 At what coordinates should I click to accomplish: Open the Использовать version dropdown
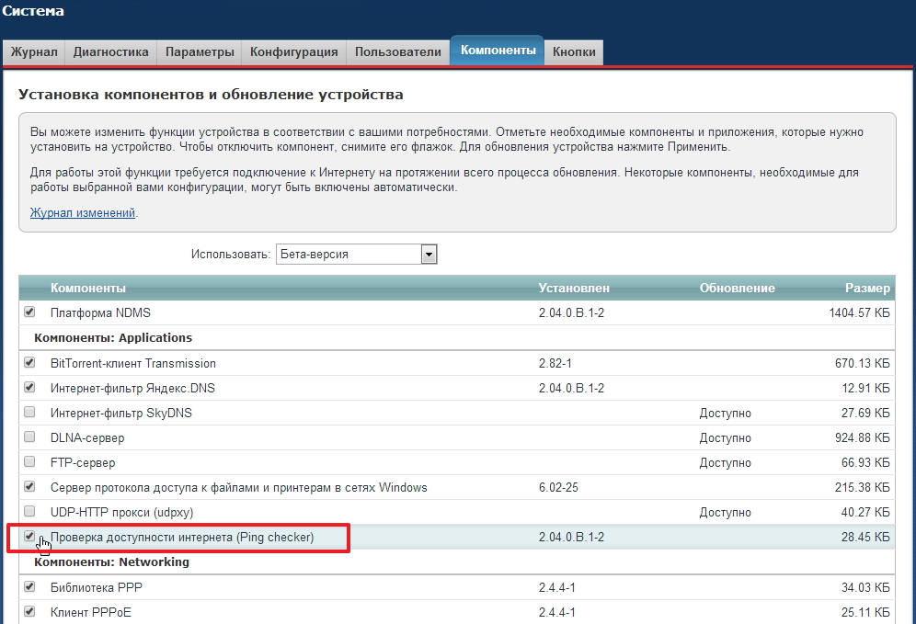(x=429, y=255)
